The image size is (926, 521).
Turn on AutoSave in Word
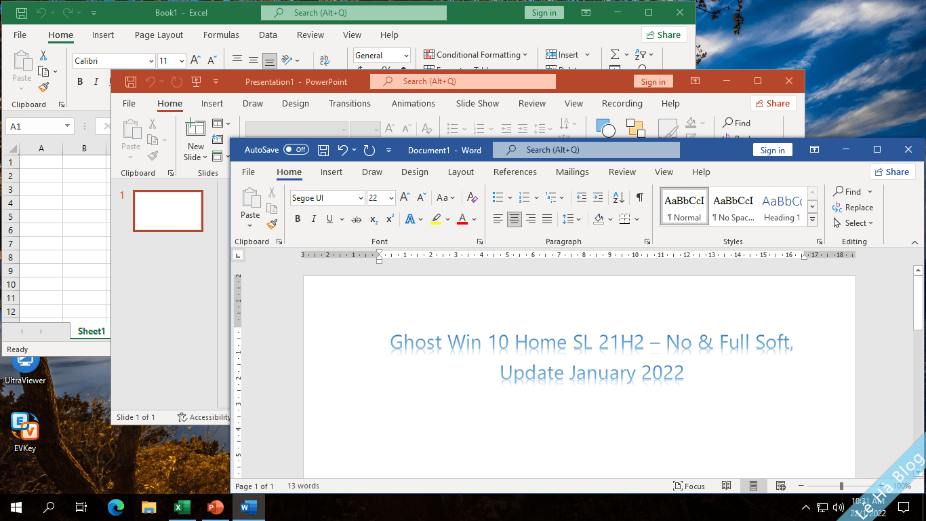point(297,149)
